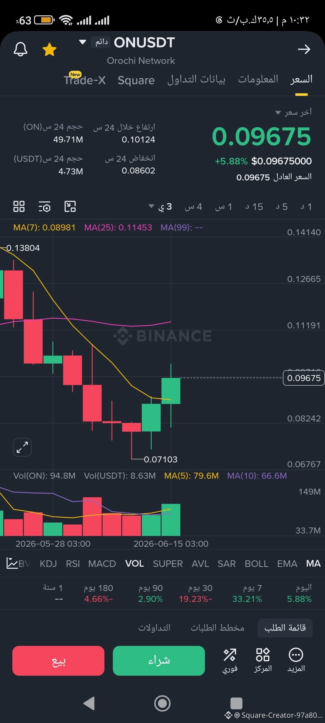The height and width of the screenshot is (723, 325).
Task: Select the 15 د timeframe
Action: click(254, 207)
